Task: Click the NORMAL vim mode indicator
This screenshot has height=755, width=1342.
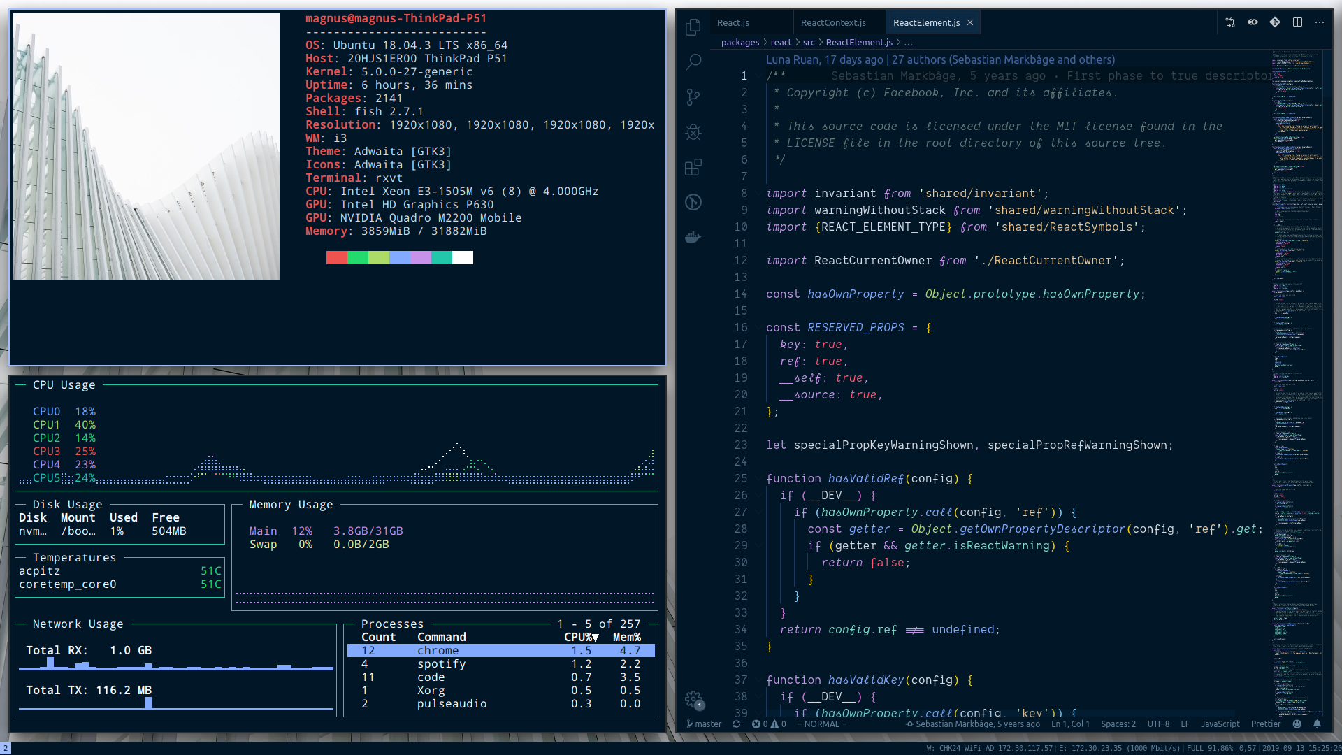Action: click(822, 724)
